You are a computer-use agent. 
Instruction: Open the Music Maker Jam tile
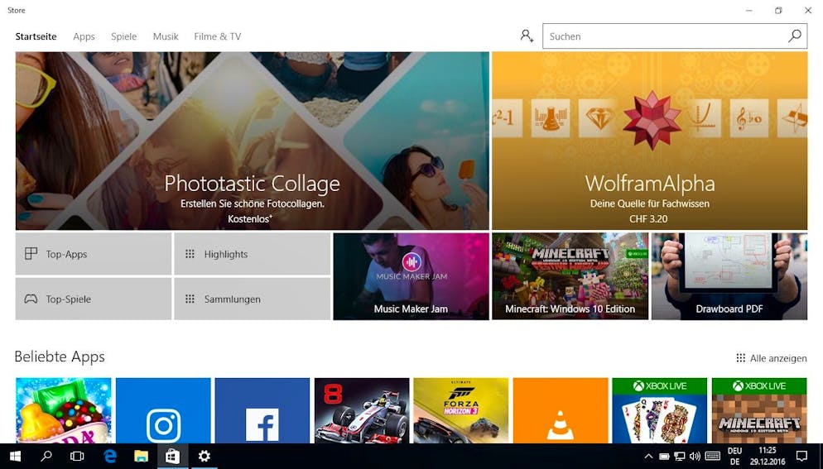tap(411, 276)
